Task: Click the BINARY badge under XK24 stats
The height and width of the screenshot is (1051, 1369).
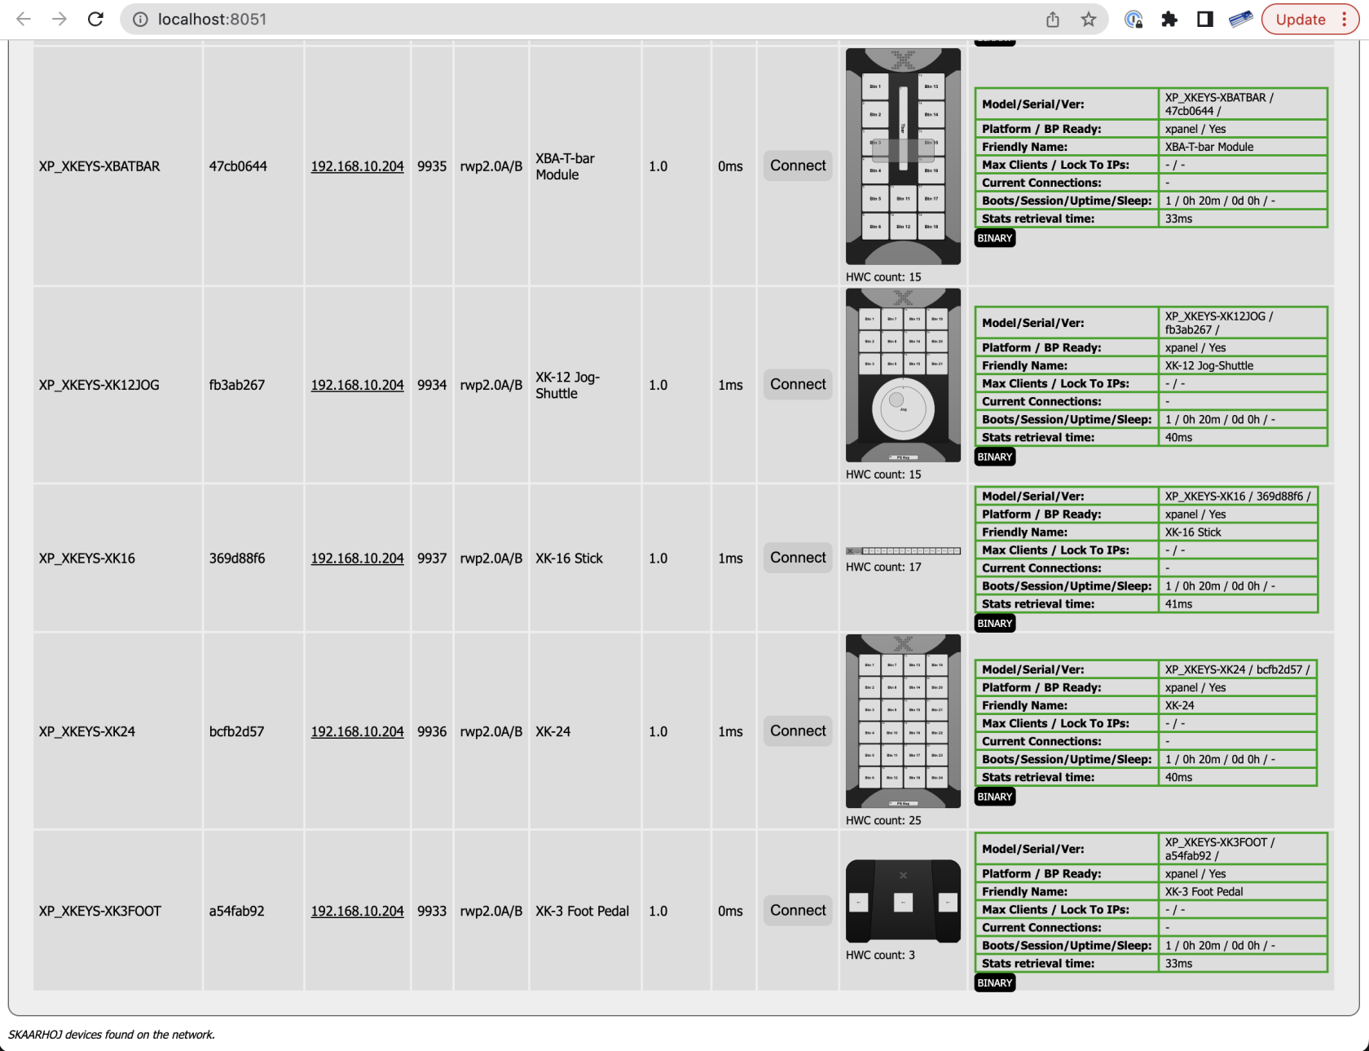Action: click(995, 797)
